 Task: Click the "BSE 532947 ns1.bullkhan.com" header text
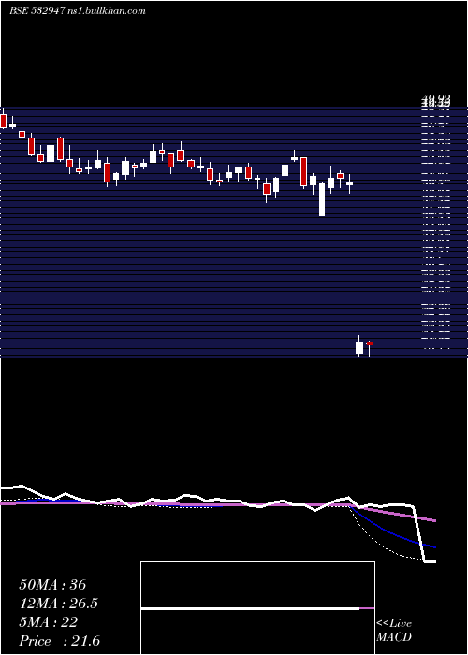[78, 11]
